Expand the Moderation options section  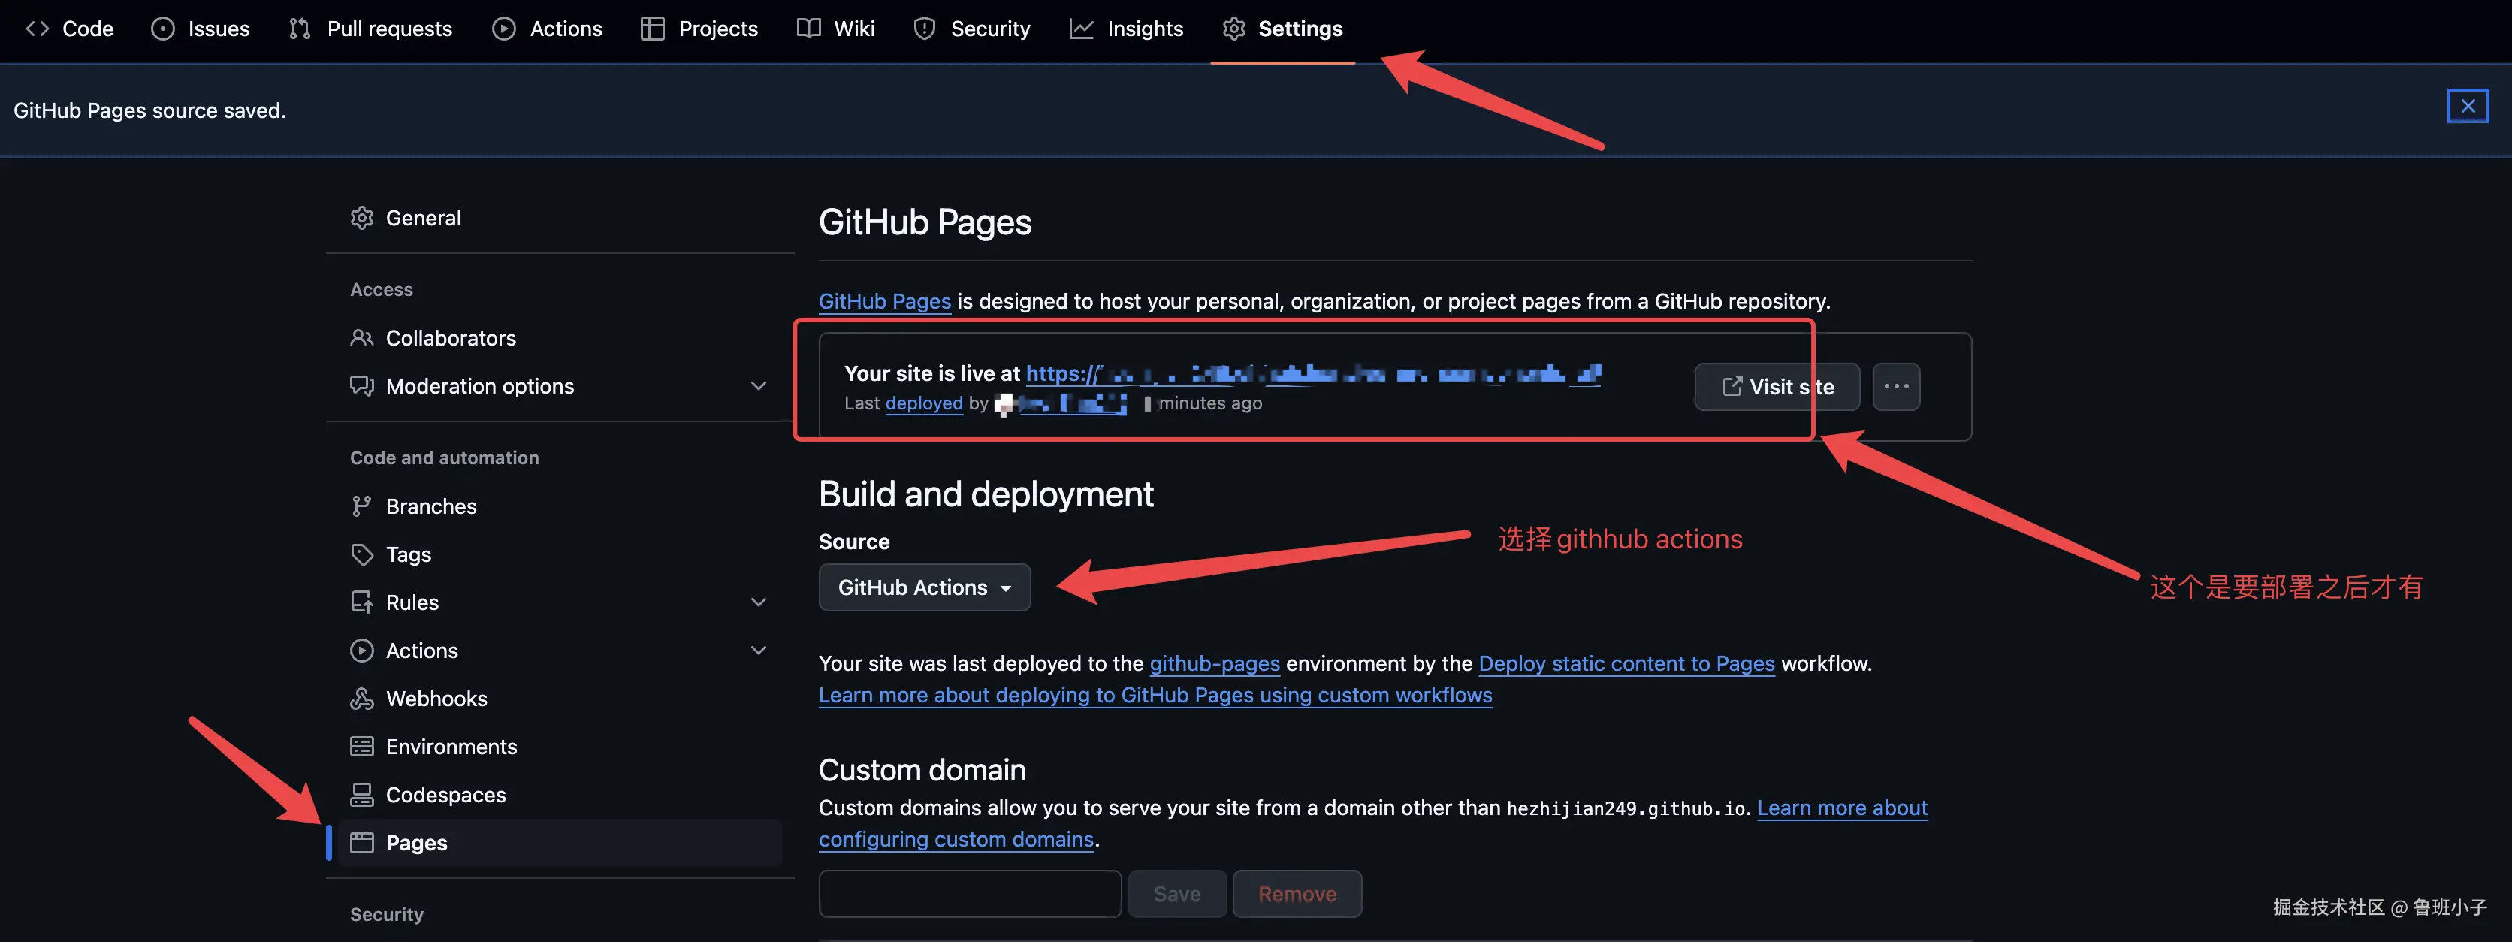tap(759, 386)
